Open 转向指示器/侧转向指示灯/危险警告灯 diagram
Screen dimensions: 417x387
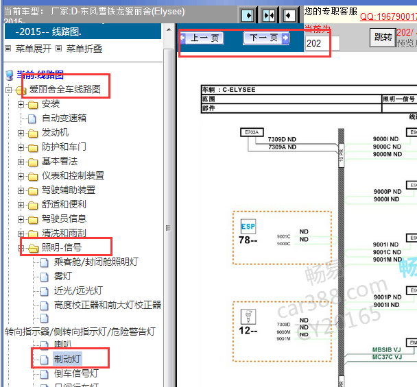pyautogui.click(x=80, y=332)
